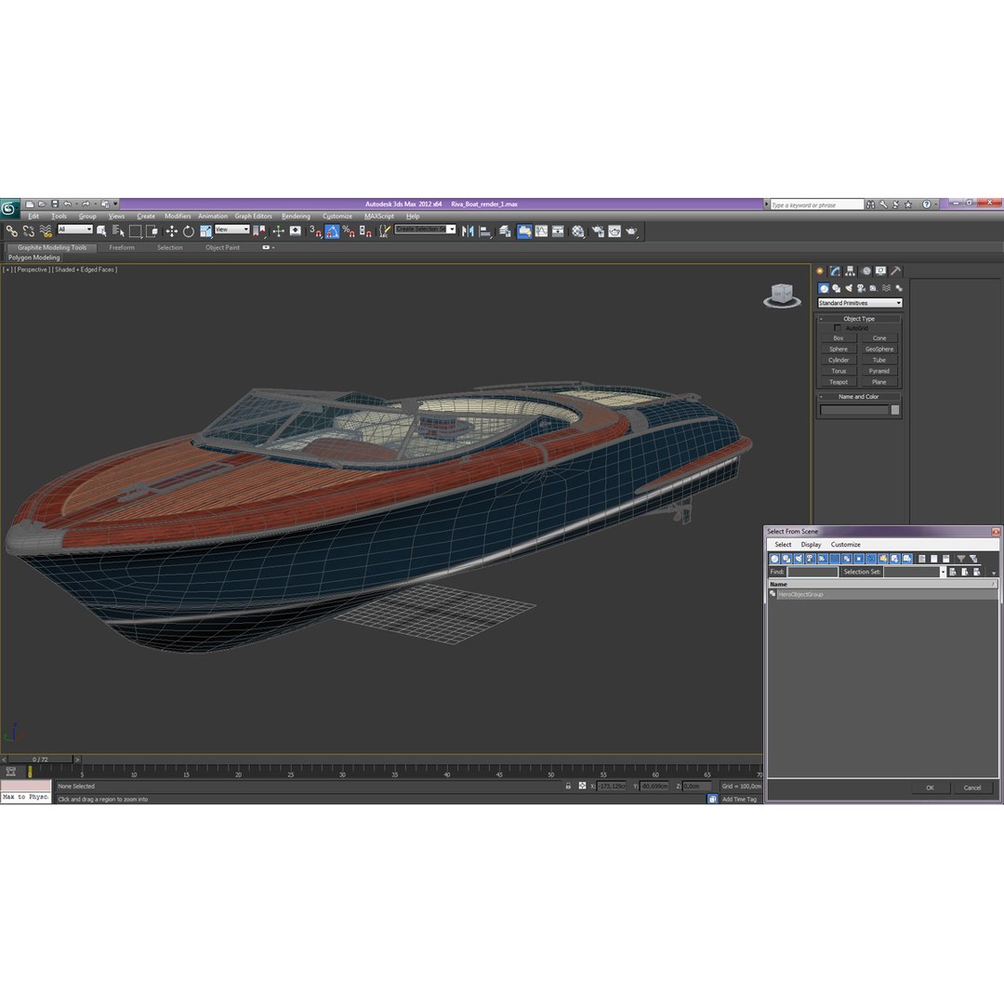This screenshot has width=1004, height=1004.
Task: Click the Bind to Space Warp icon
Action: (46, 231)
